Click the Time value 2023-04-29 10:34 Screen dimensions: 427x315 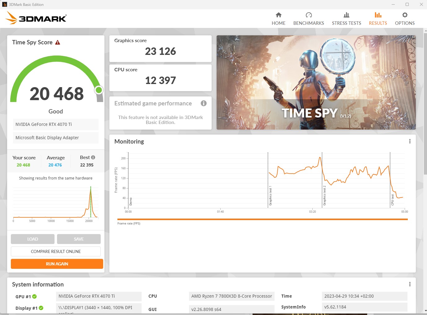364,296
